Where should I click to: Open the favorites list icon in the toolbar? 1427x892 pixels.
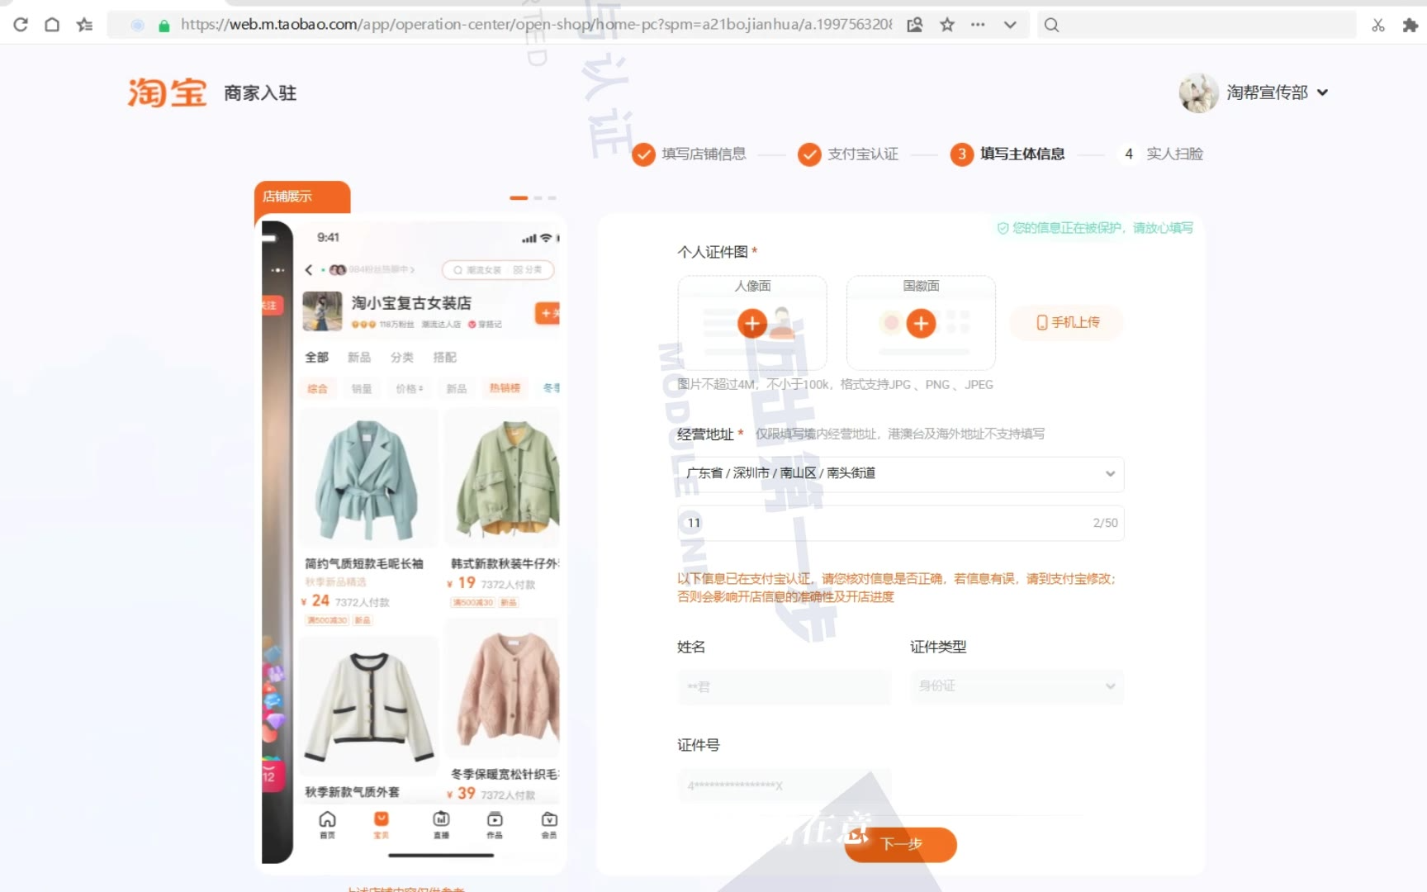coord(84,25)
